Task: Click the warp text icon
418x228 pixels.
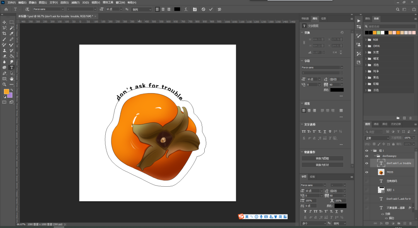Action: (x=186, y=9)
